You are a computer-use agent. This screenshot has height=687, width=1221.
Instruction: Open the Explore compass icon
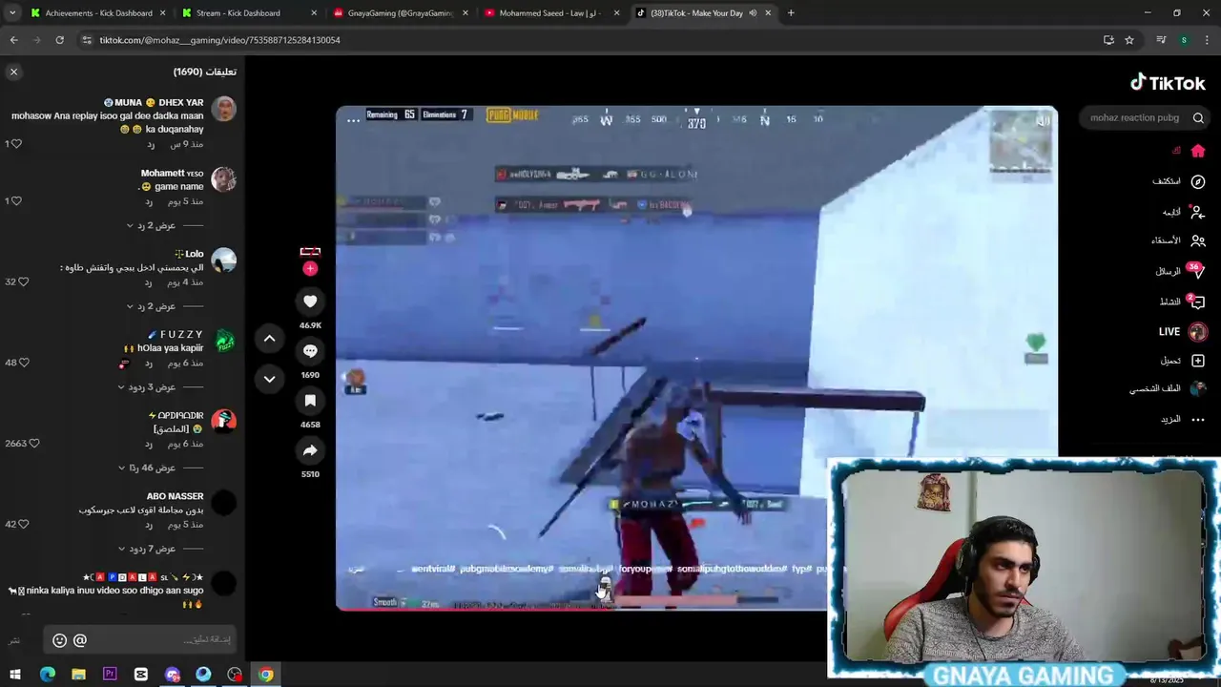coord(1198,181)
